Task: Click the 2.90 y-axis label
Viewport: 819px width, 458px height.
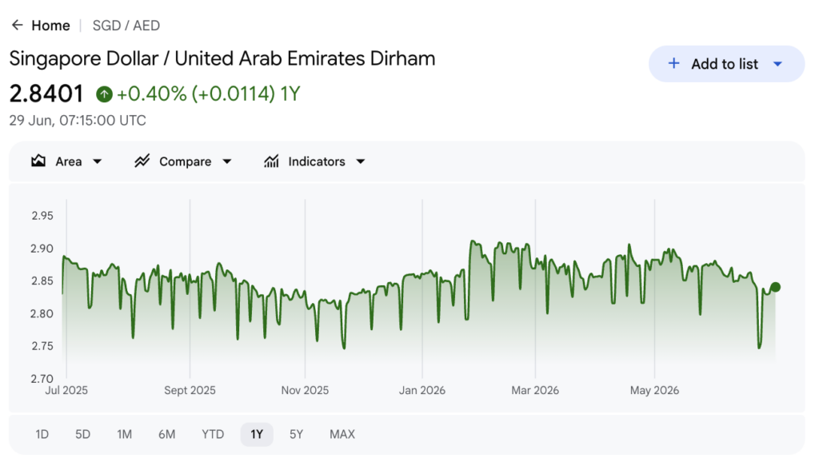Action: click(42, 249)
